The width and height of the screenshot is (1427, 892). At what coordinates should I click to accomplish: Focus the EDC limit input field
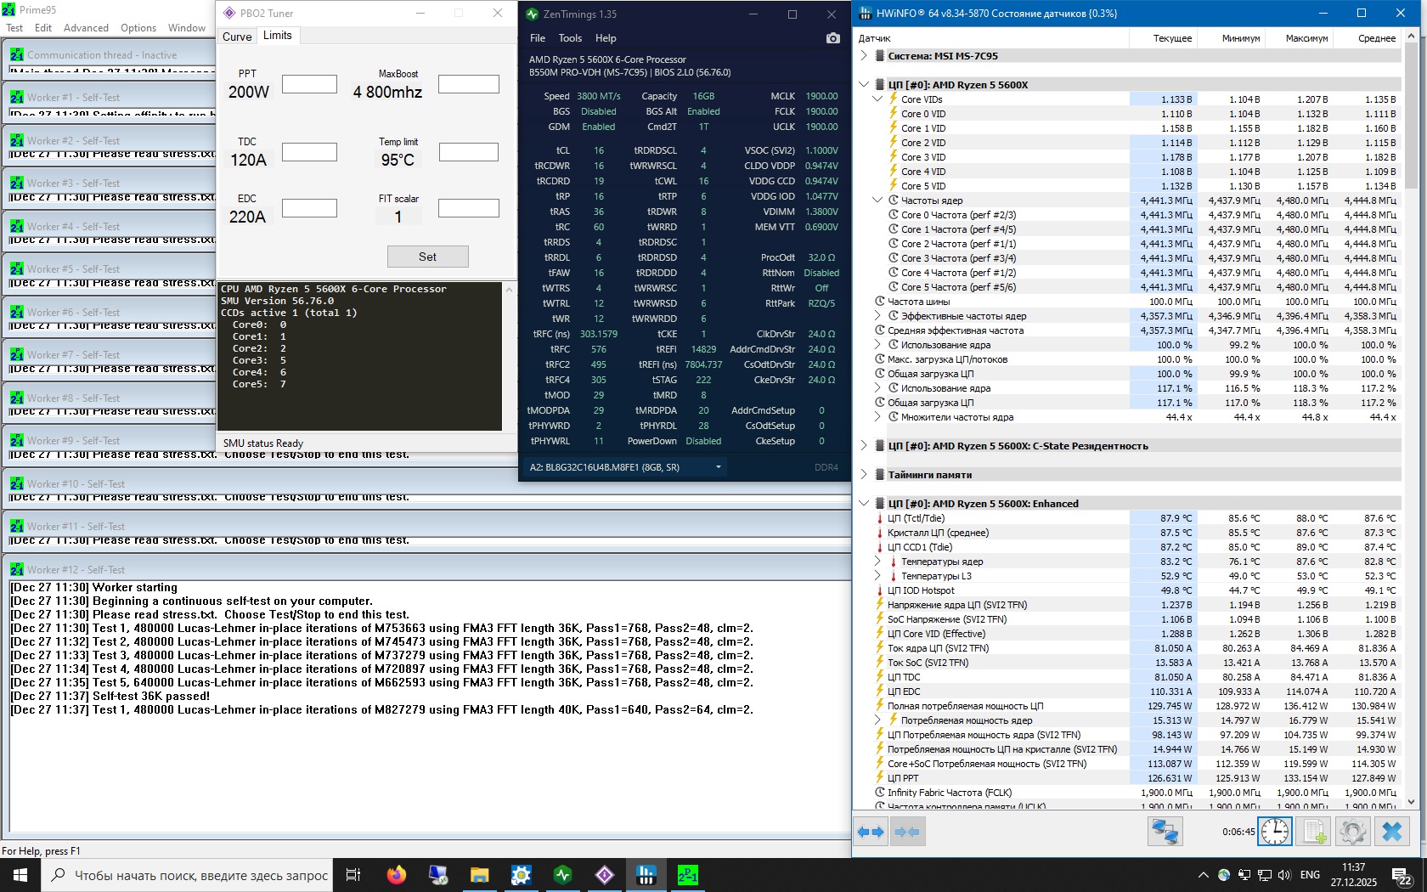pyautogui.click(x=309, y=208)
